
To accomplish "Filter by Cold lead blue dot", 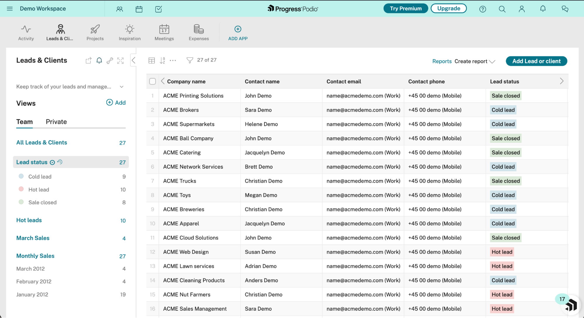I will coord(21,176).
